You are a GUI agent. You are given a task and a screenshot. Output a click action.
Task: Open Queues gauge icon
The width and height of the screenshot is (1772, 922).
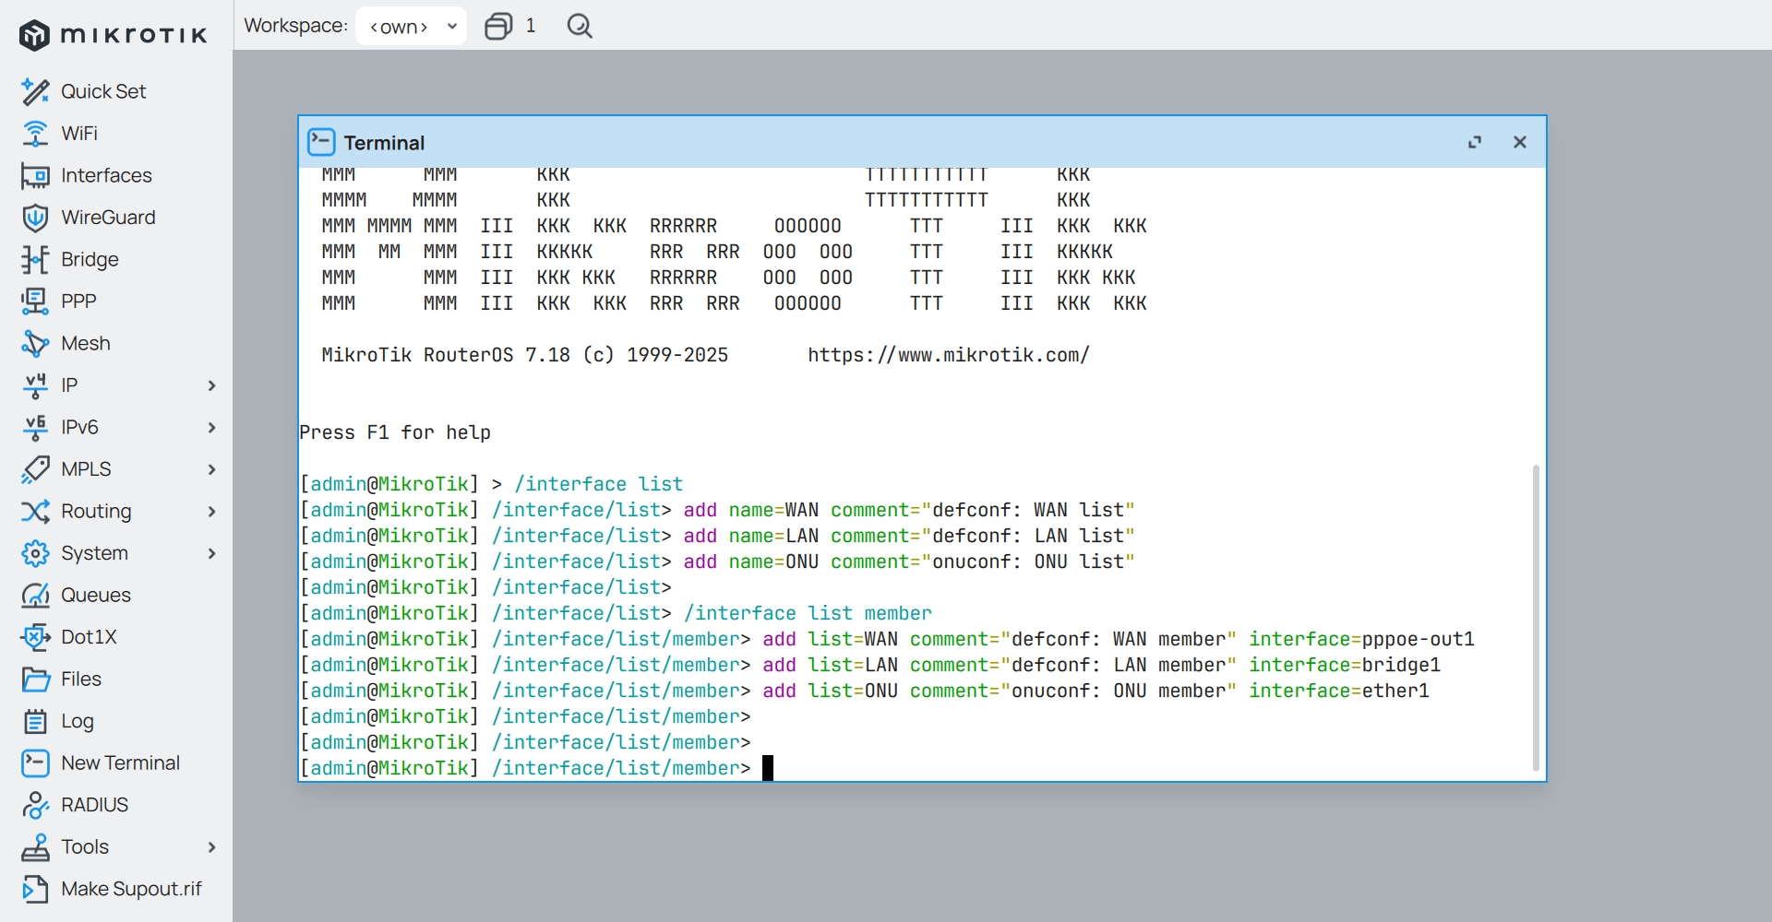(x=35, y=595)
